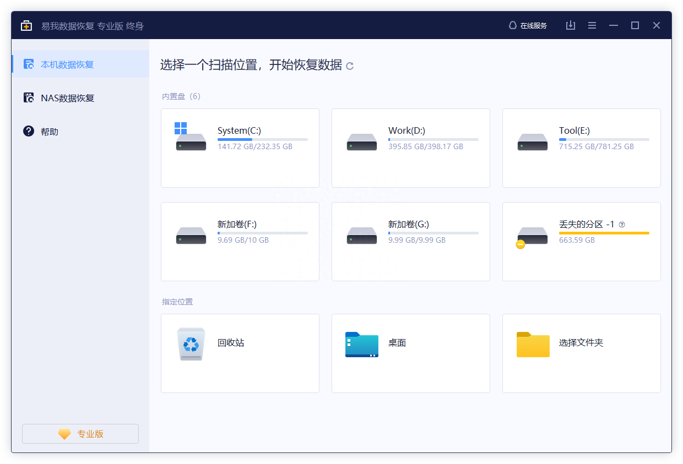Select the Tool(E:) drive card
This screenshot has height=464, width=683.
(581, 148)
